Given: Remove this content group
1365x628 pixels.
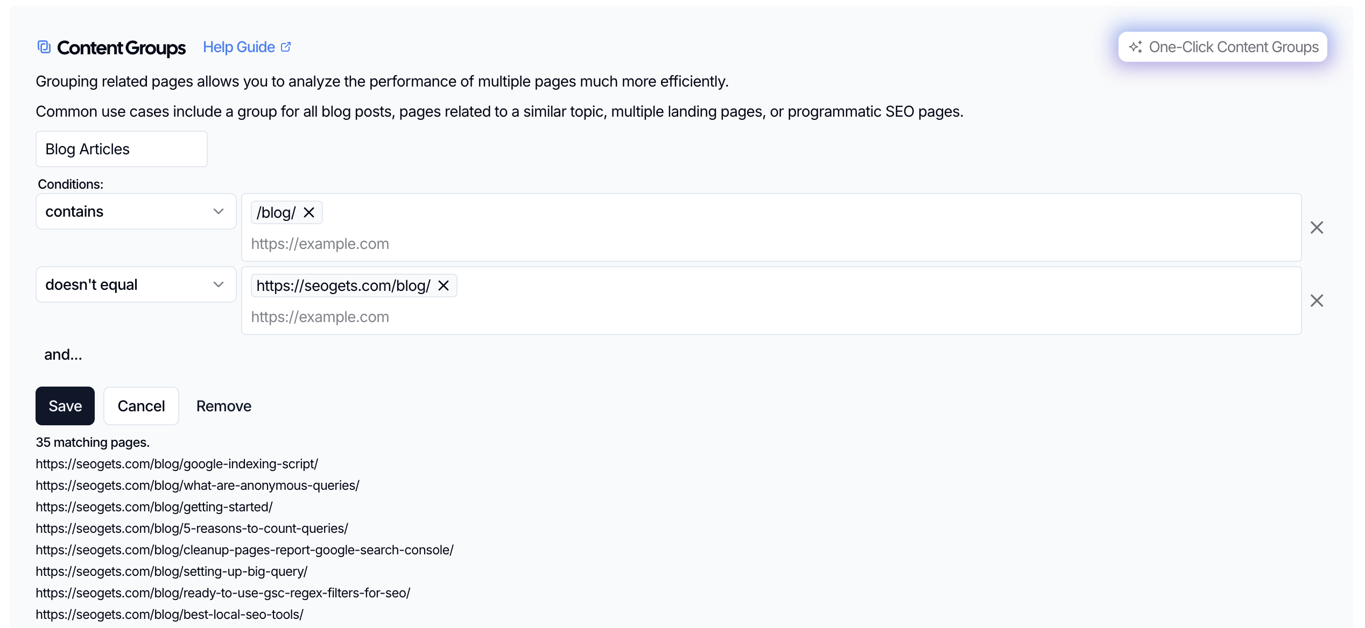Looking at the screenshot, I should pos(224,406).
